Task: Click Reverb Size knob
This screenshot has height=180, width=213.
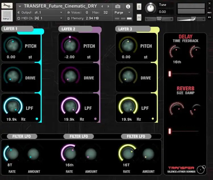Action: point(177,109)
